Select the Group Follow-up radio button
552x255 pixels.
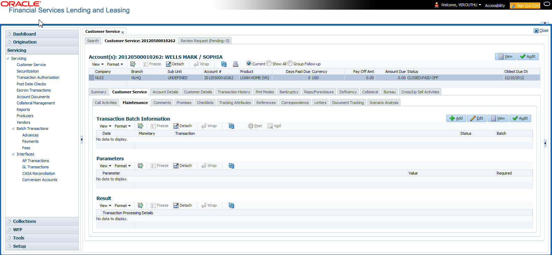[290, 64]
